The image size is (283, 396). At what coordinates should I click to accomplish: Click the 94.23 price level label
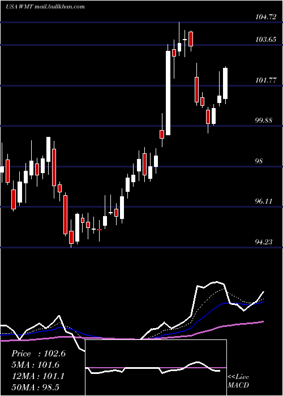(264, 242)
